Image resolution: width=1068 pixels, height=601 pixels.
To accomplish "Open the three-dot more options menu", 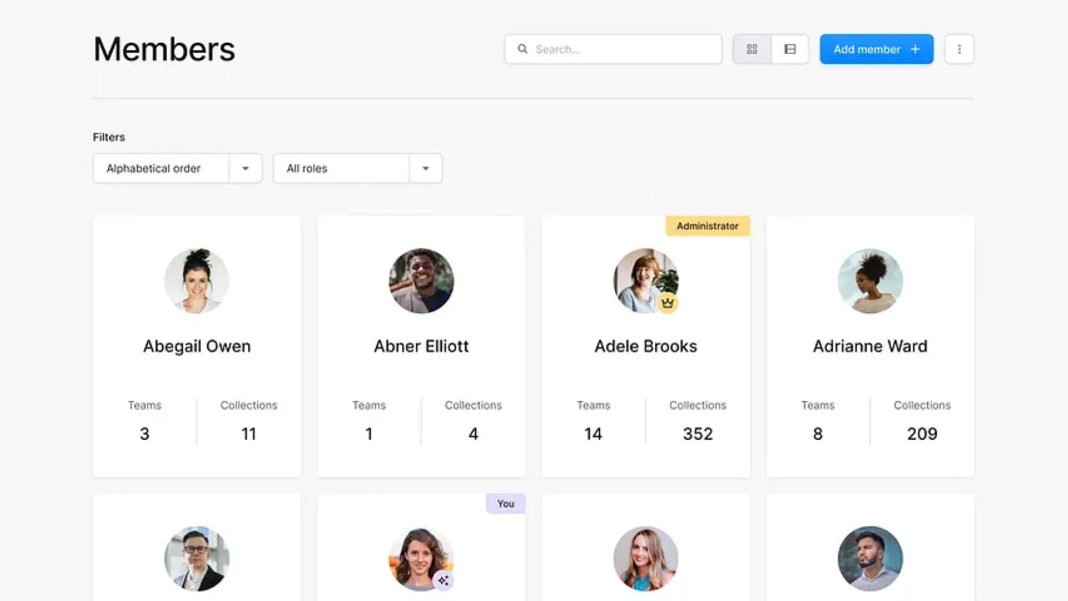I will tap(959, 49).
